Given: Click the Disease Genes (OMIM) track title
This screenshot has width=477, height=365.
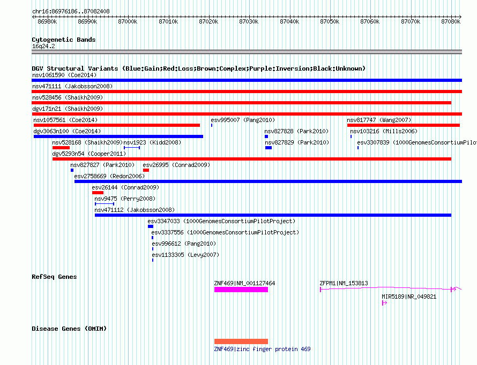Looking at the screenshot, I should point(69,329).
